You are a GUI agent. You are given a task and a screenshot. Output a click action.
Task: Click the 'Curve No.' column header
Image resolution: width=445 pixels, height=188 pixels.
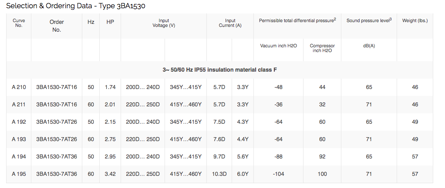coord(19,23)
